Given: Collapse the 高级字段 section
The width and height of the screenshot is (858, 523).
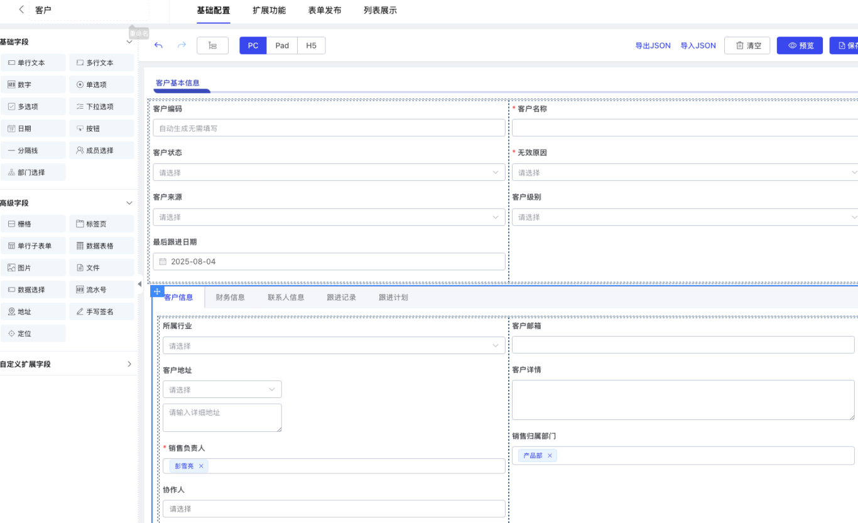Looking at the screenshot, I should [x=129, y=203].
